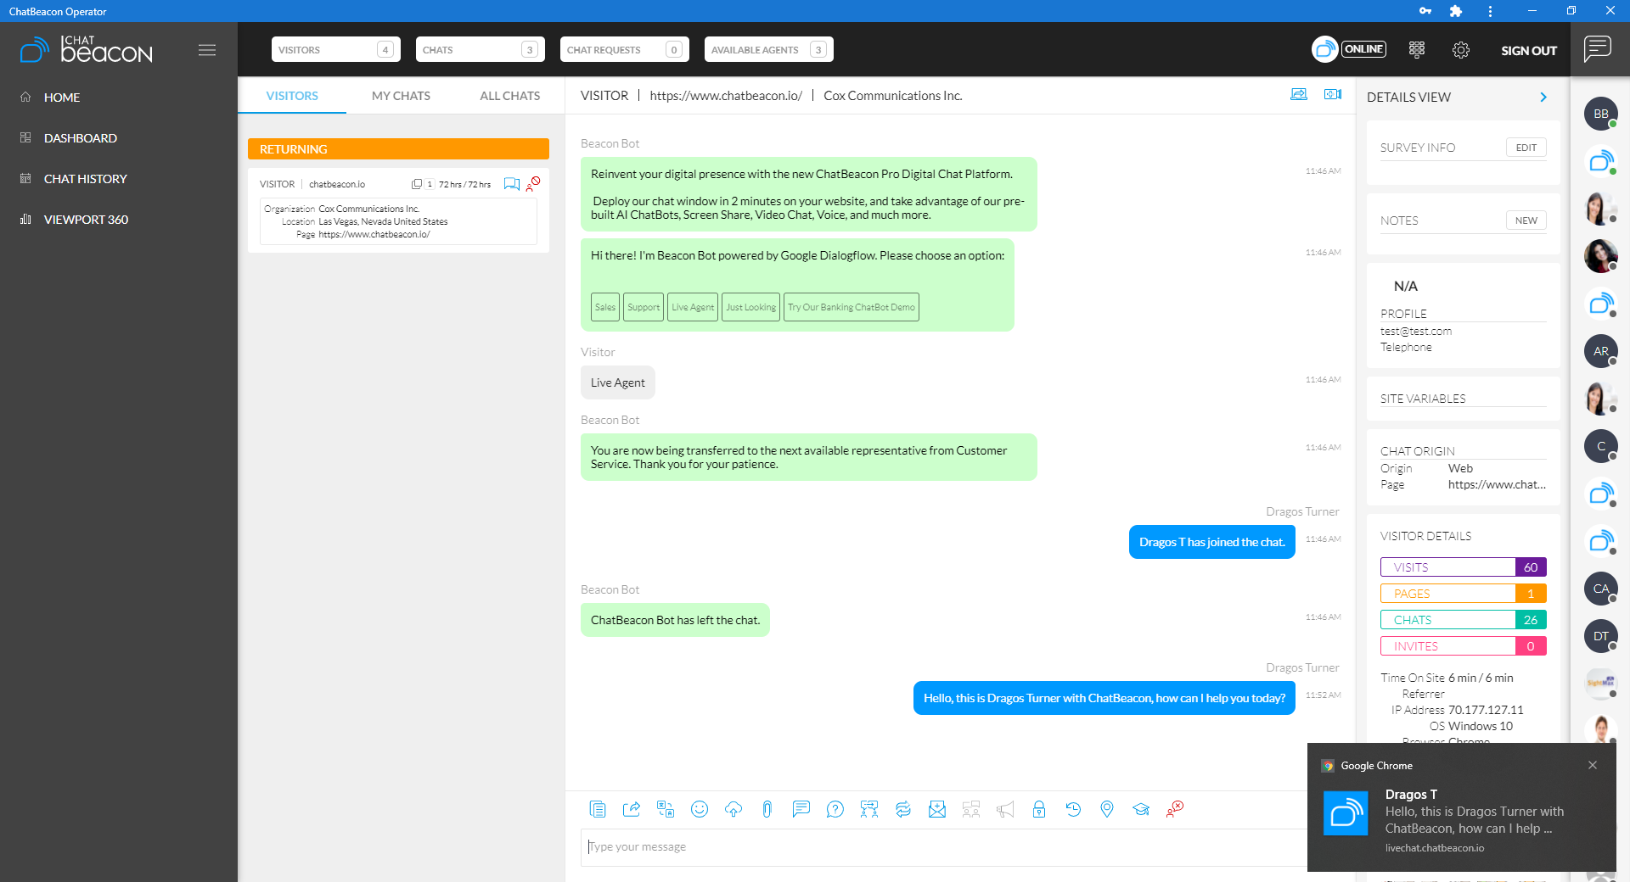Open VIEWPORT 360 in the sidebar
Screen dimensions: 1630x882
86,220
